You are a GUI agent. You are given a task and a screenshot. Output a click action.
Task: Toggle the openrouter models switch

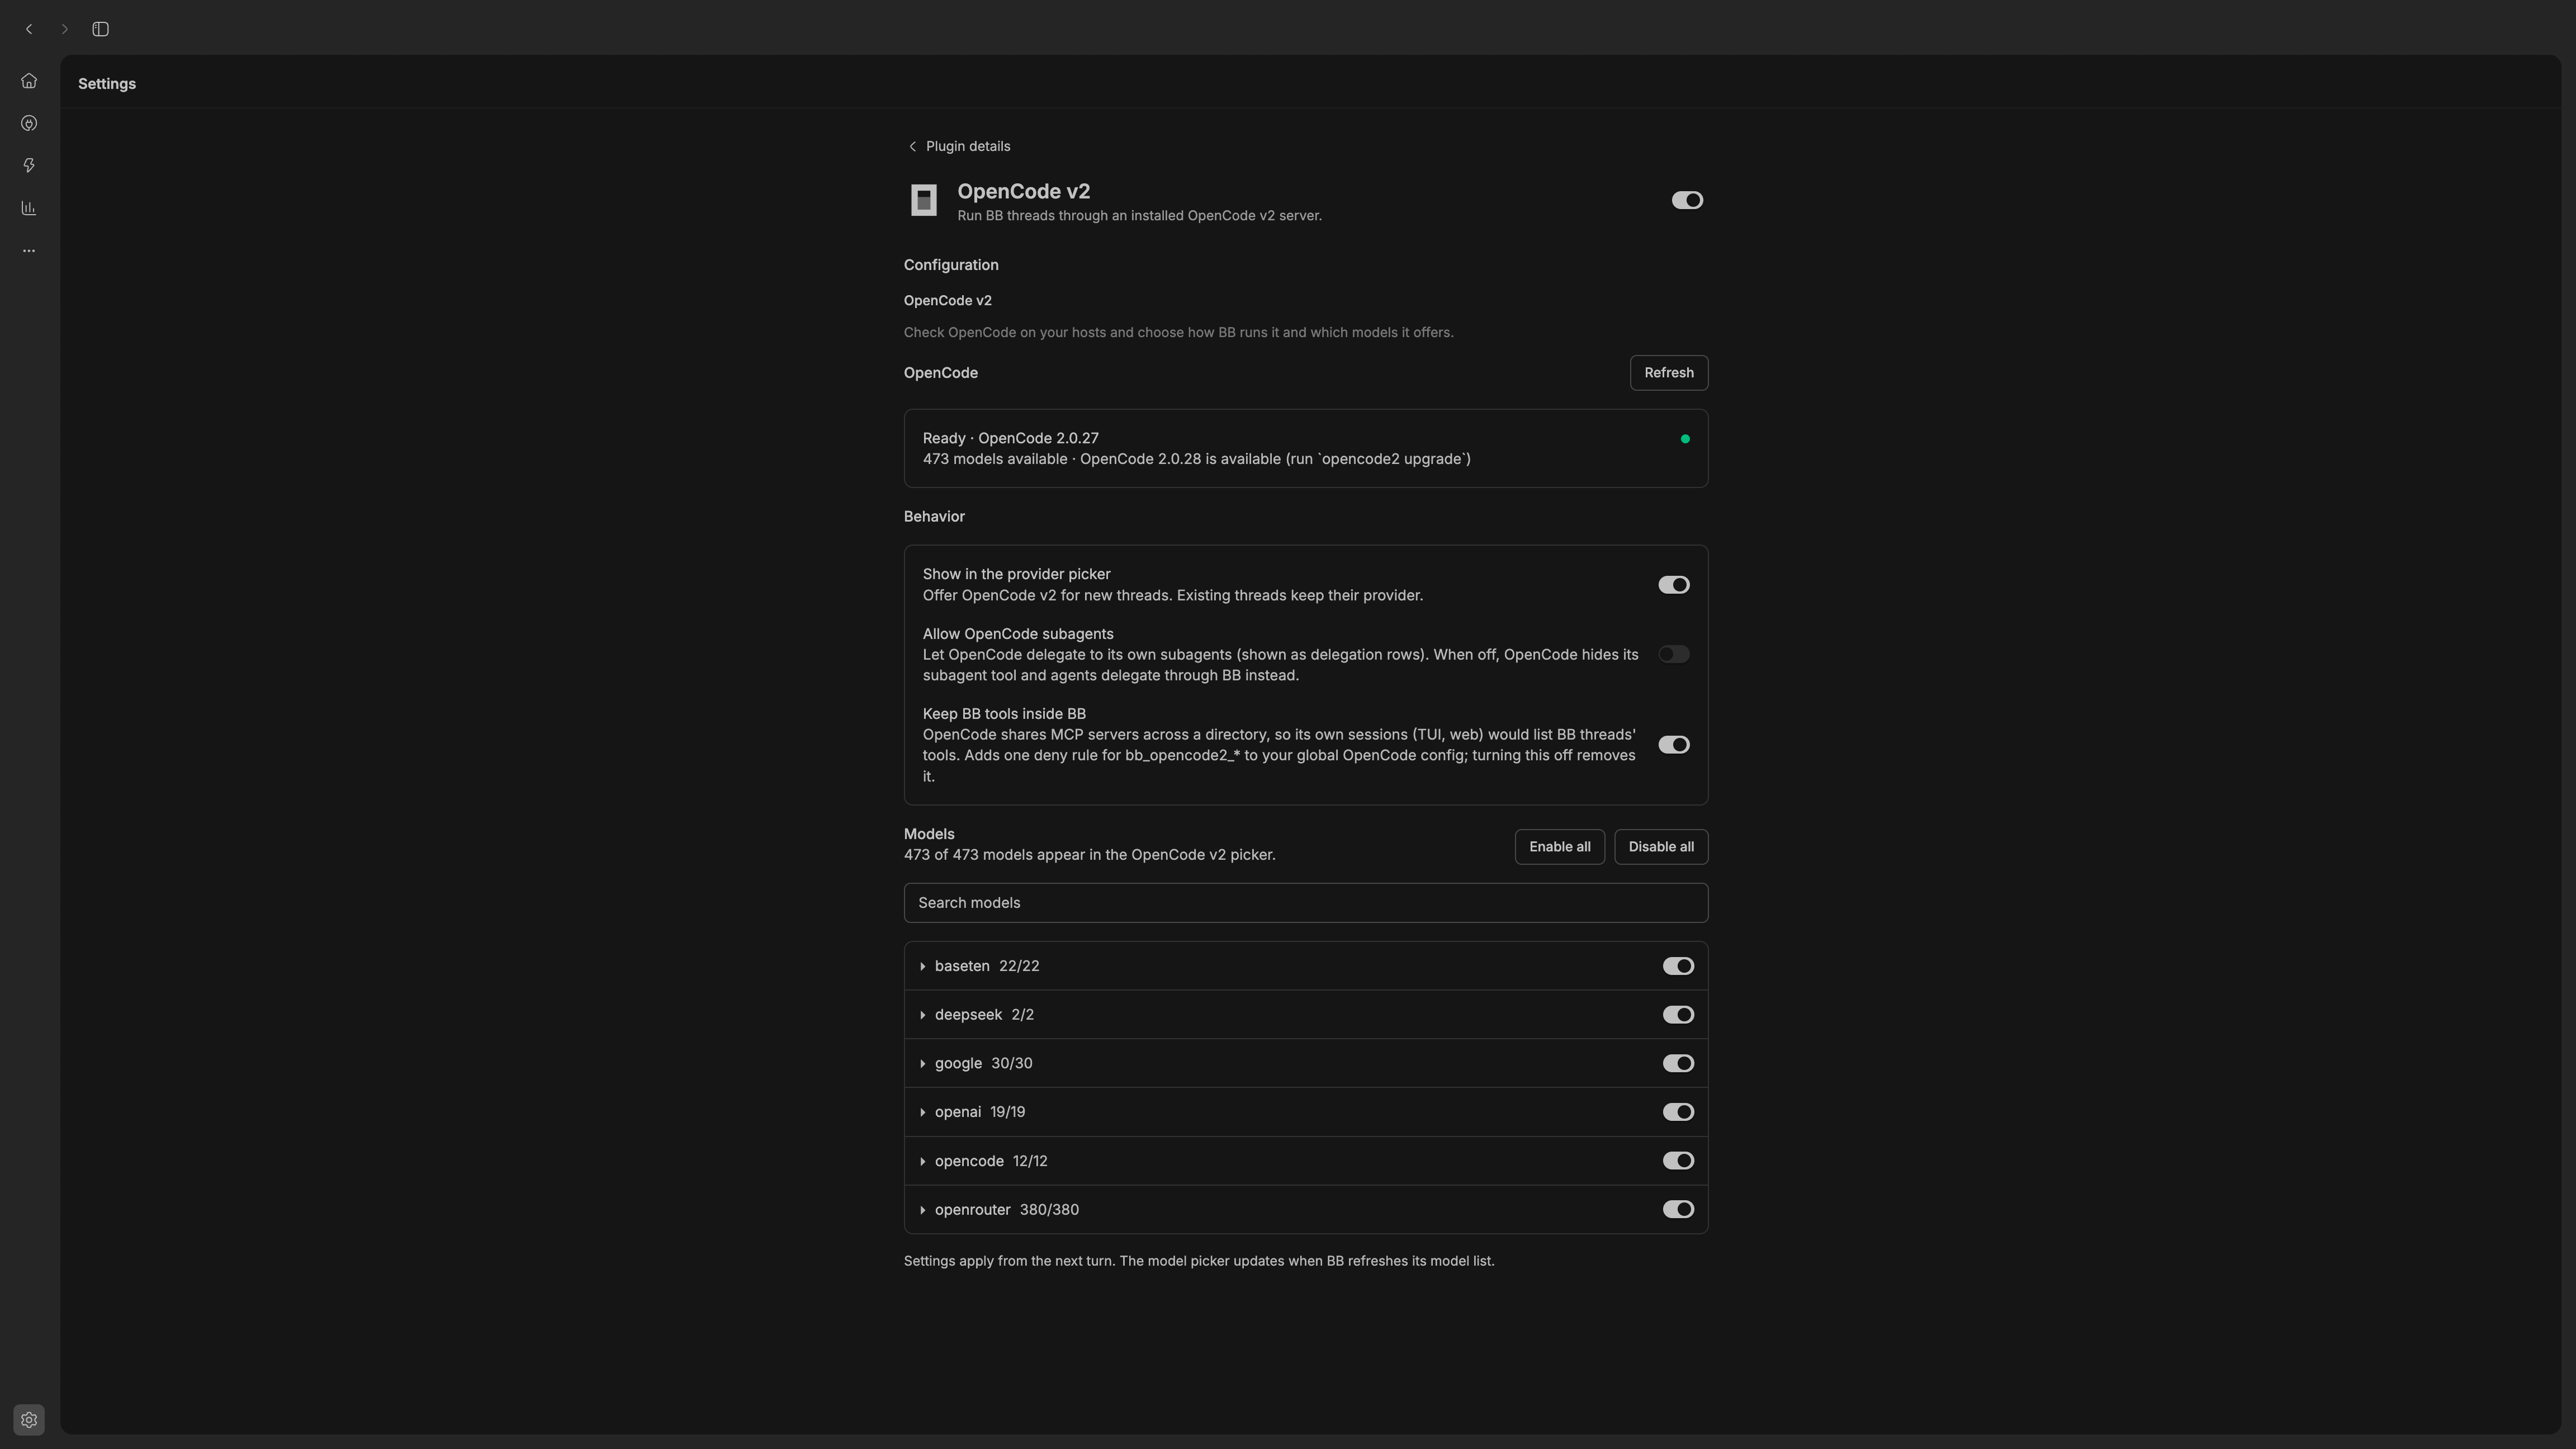(x=1678, y=1209)
